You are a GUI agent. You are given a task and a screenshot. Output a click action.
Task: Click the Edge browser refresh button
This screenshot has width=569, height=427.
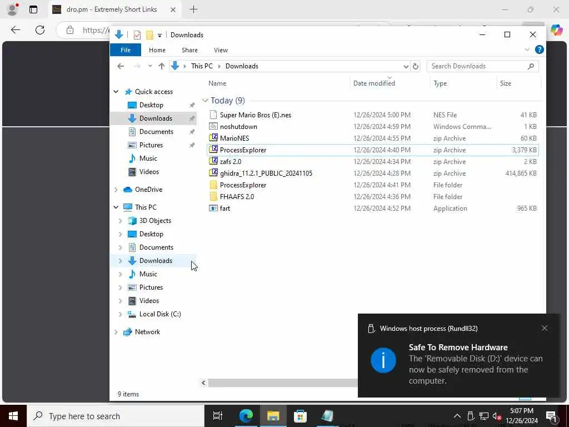click(x=40, y=30)
